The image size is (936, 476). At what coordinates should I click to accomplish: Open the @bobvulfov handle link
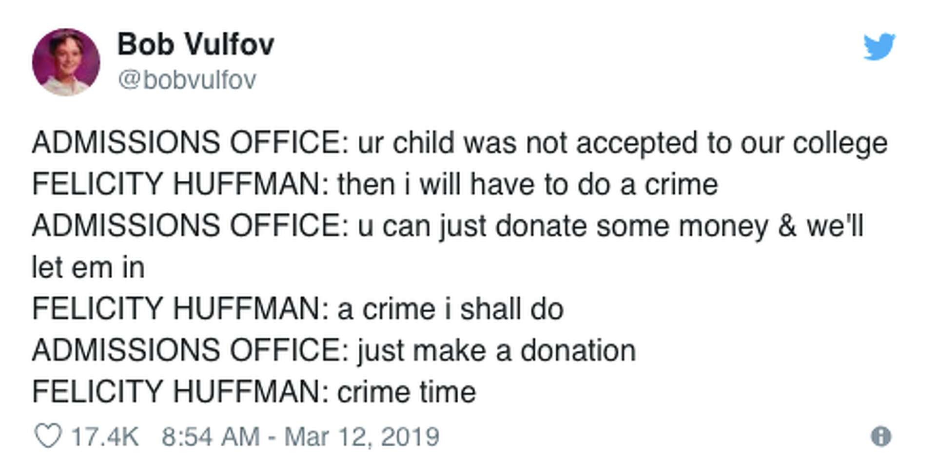click(187, 80)
